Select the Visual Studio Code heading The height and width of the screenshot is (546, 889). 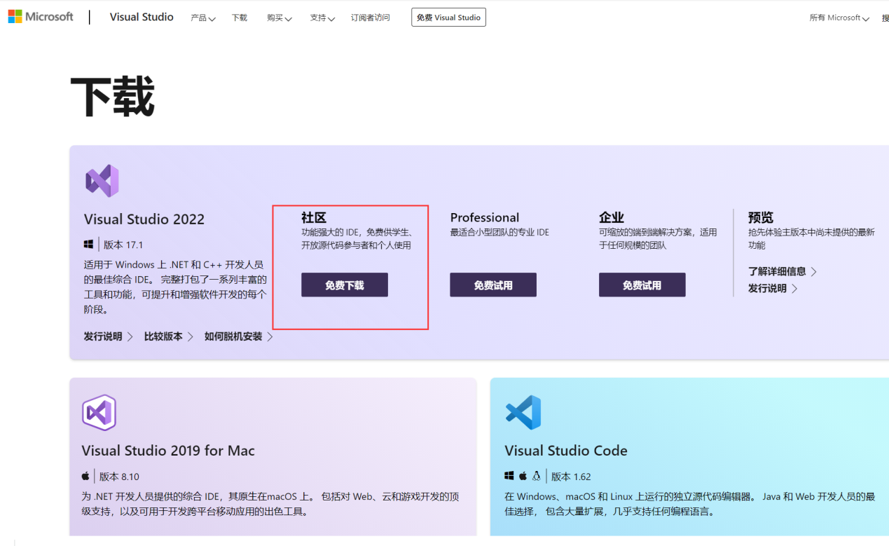[x=566, y=450]
